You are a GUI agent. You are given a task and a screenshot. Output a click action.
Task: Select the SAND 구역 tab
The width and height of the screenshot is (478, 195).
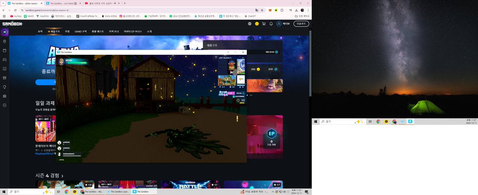tap(80, 31)
